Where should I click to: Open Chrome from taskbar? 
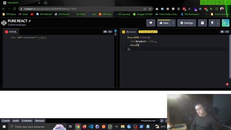coord(78,127)
